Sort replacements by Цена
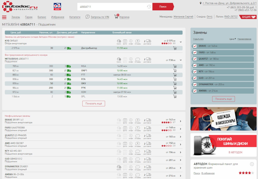This screenshot has height=179, width=258. 232,39
